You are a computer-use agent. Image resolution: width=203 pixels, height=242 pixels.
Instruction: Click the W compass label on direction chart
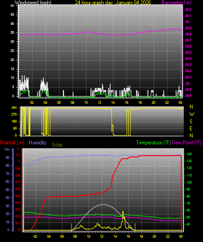coord(192,114)
